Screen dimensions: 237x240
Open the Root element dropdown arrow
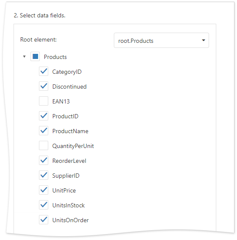click(x=204, y=40)
